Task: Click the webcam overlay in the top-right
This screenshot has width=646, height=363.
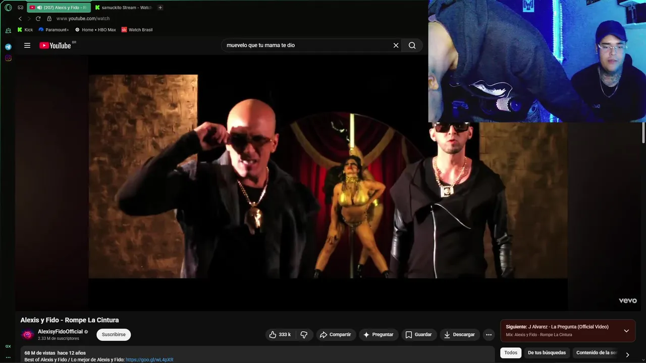Action: pos(537,61)
